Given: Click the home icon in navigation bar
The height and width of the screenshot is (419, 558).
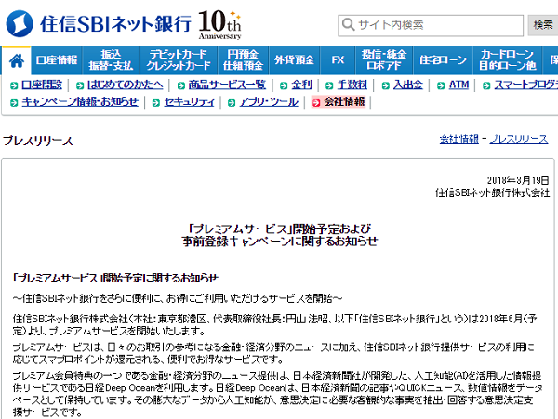Looking at the screenshot, I should click(17, 60).
